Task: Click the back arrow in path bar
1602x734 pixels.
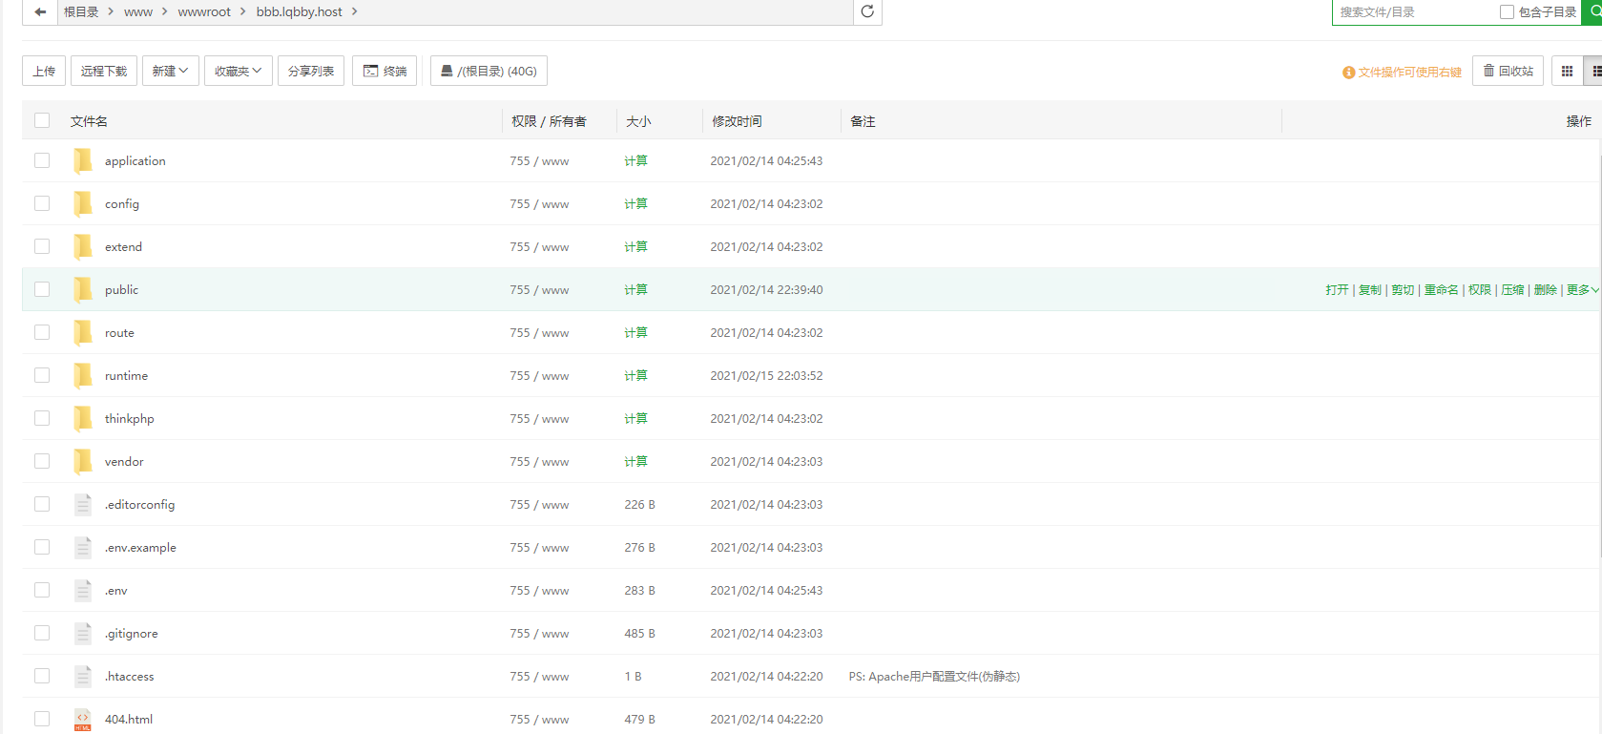Action: 40,11
